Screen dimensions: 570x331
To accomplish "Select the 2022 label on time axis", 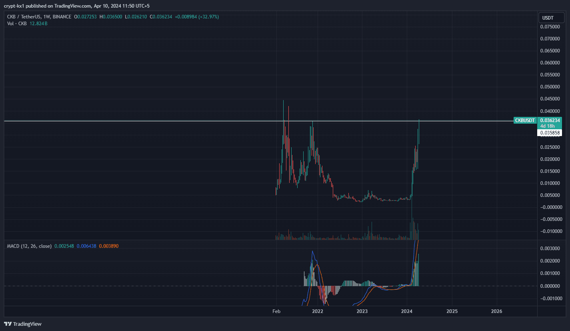I will [x=318, y=311].
